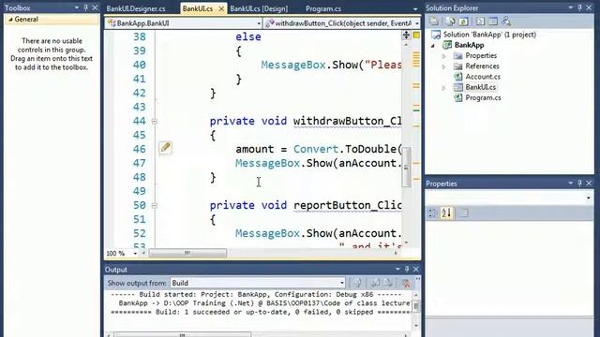Open Solution Explorer window position dropdown
The width and height of the screenshot is (600, 337).
571,7
